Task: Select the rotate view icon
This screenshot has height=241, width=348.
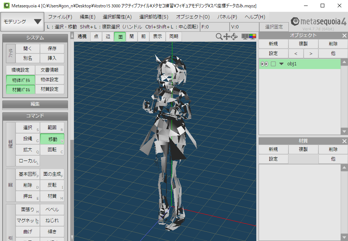Action: [234, 36]
